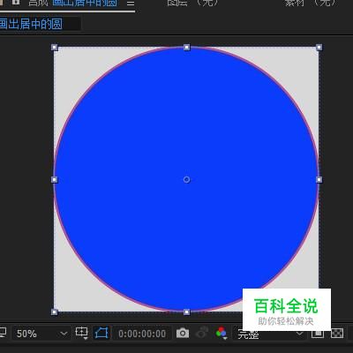Click the lock icon beside the composition tab
Screen dimensions: 353x353
pyautogui.click(x=16, y=3)
